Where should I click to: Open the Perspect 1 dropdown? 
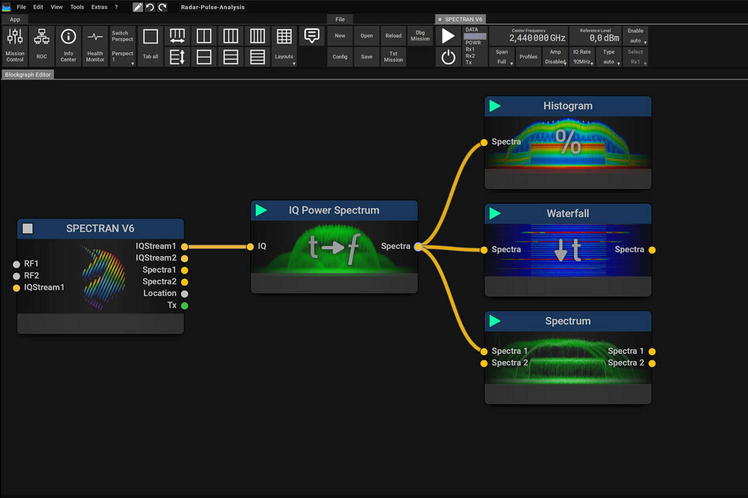point(123,57)
